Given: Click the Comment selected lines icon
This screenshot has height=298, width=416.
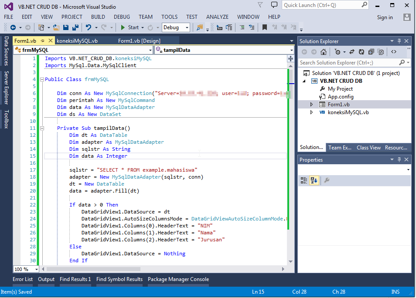Looking at the screenshot, I should (x=242, y=27).
